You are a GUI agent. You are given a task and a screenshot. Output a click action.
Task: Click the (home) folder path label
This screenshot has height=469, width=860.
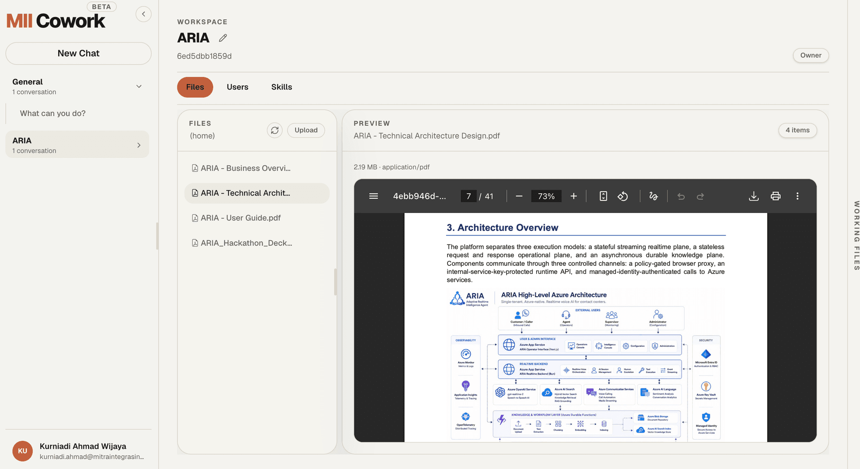pos(202,136)
